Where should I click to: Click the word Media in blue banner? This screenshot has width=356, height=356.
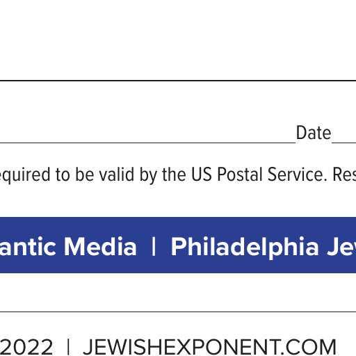[100, 247]
